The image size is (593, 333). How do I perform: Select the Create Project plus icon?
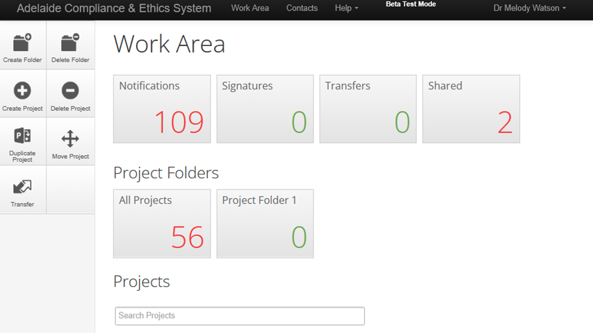click(22, 90)
